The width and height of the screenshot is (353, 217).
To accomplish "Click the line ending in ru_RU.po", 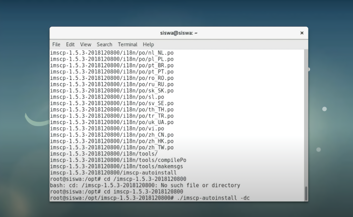I will 112,84.
